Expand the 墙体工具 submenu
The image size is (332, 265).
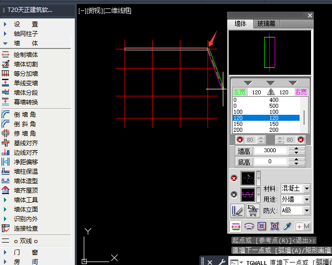click(5, 200)
